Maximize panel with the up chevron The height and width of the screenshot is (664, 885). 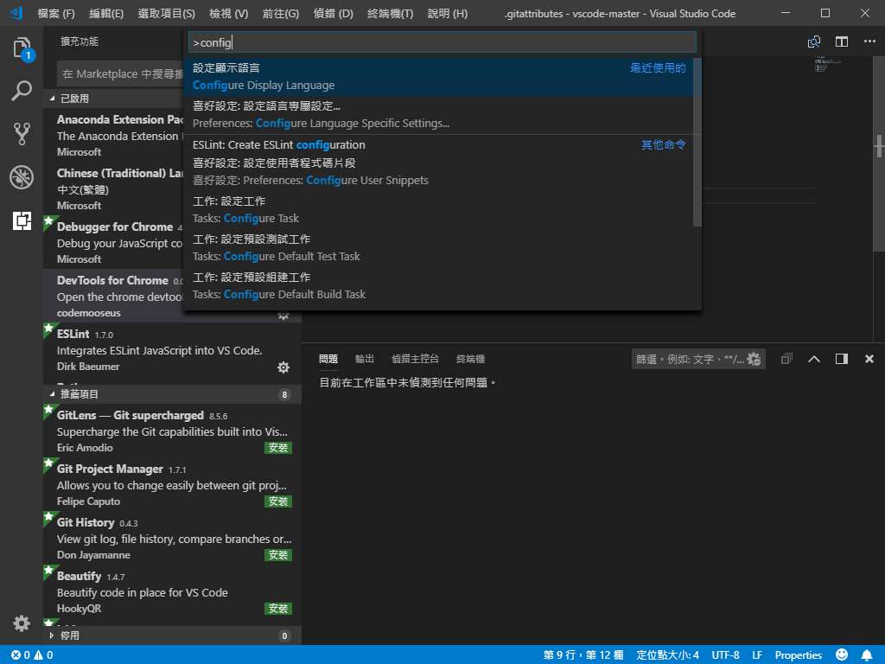(813, 359)
